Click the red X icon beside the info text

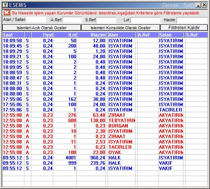pyautogui.click(x=6, y=13)
